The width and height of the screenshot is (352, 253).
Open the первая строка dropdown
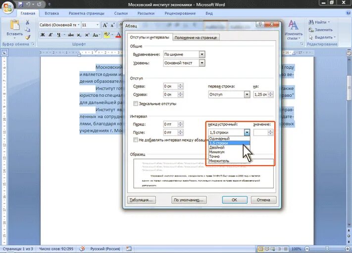pos(247,94)
